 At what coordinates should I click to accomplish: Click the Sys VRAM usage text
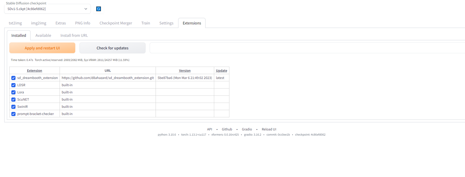pyautogui.click(x=107, y=60)
